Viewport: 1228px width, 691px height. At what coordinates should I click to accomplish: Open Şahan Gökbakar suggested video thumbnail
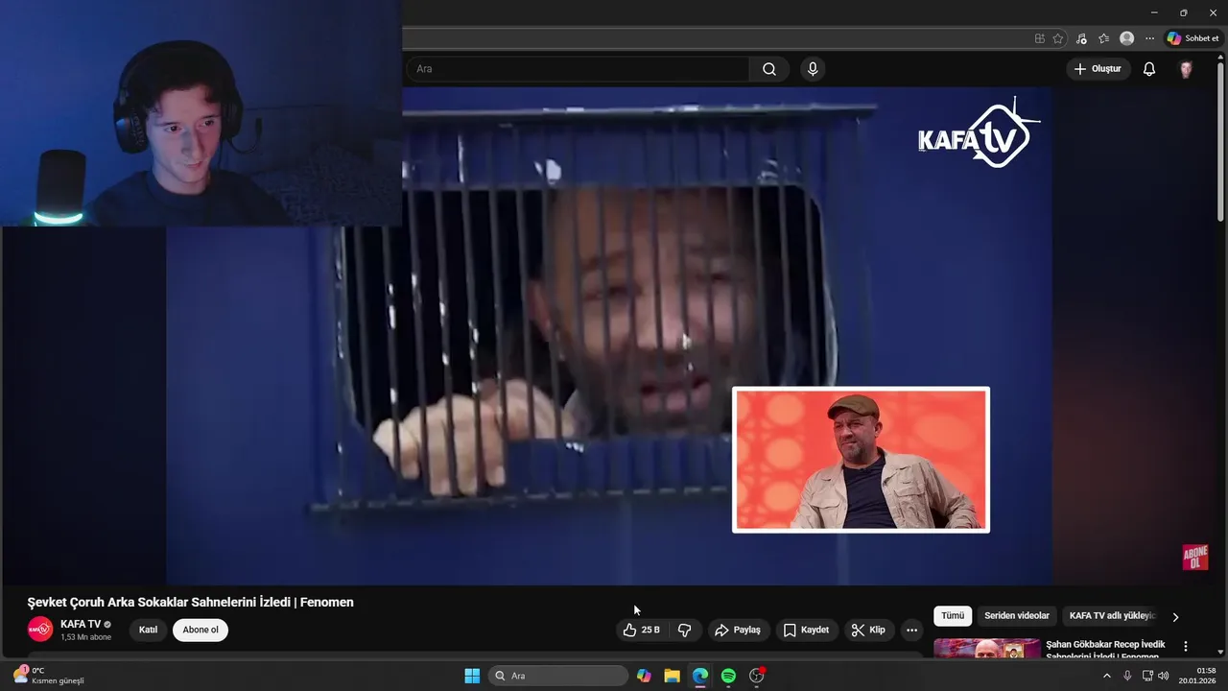(987, 648)
